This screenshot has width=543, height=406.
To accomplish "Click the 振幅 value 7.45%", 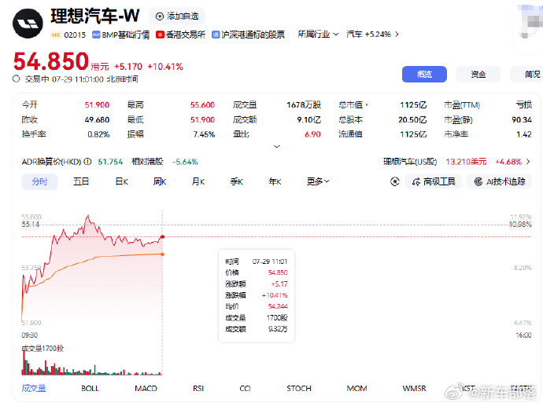I will 204,134.
